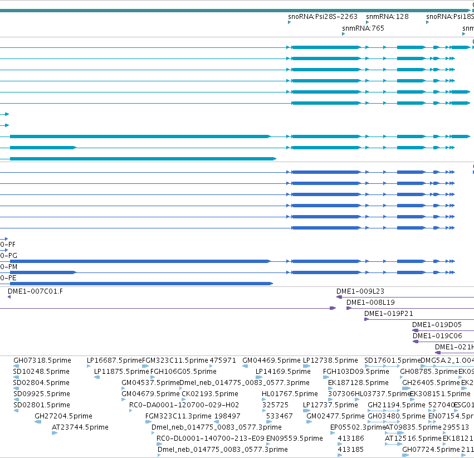This screenshot has height=458, width=474.
Task: Open the GH03480.5prime EST label
Action: pos(397,416)
